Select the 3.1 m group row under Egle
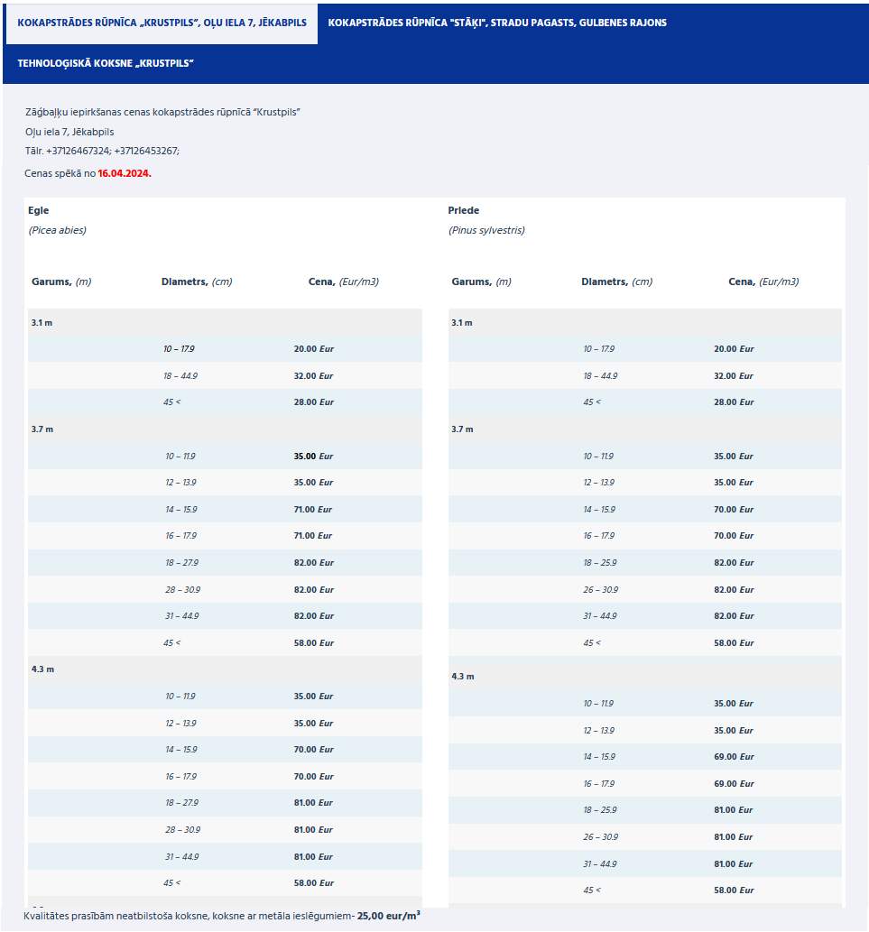The image size is (869, 932). [42, 322]
